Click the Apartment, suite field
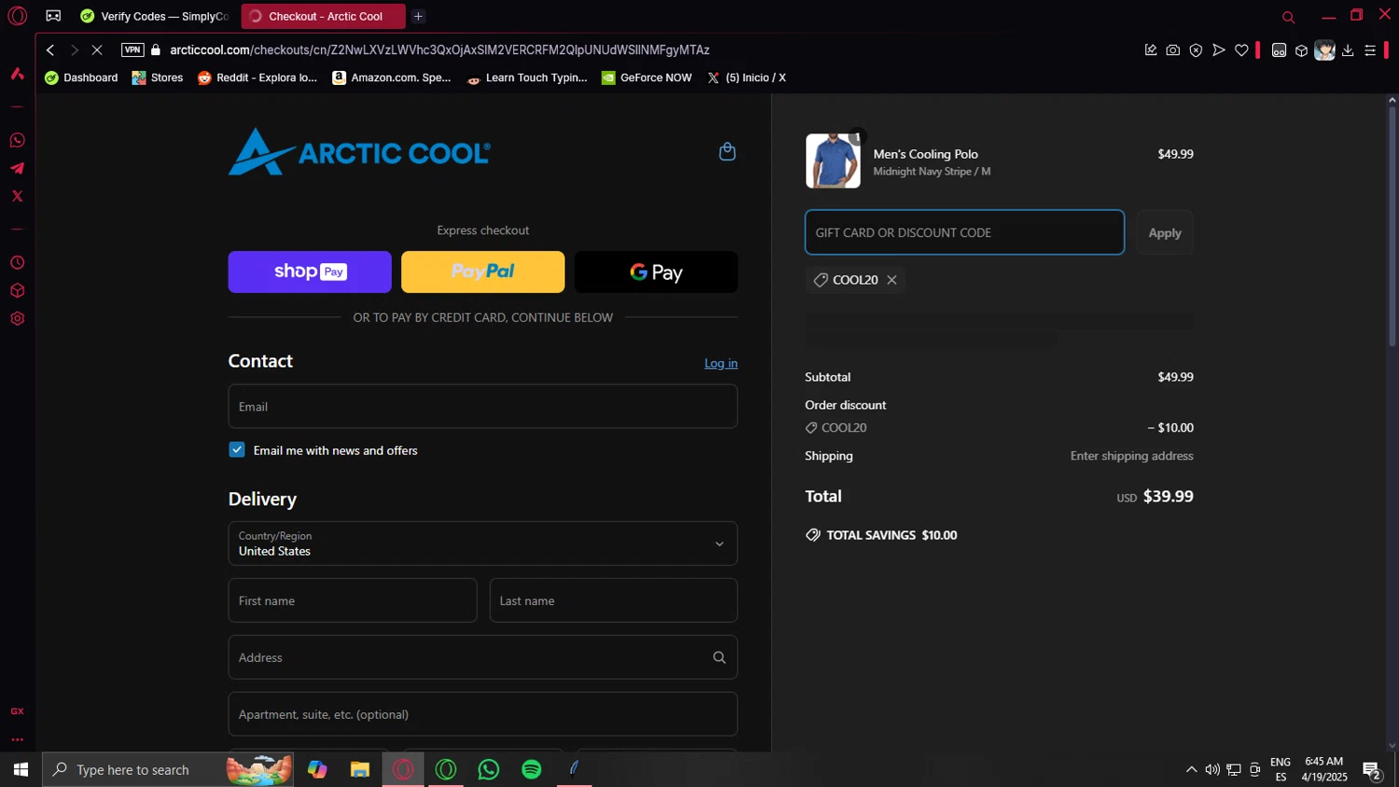The image size is (1399, 787). [x=483, y=714]
